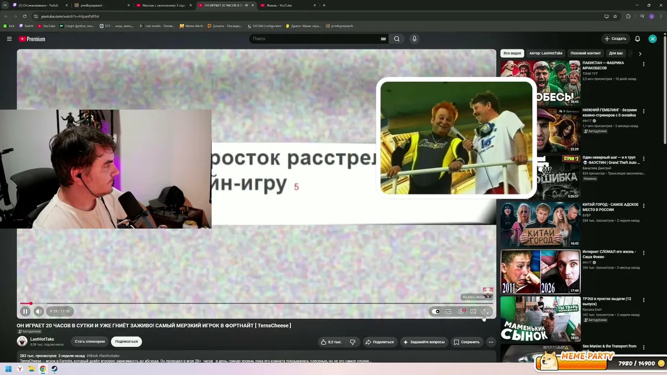Open the ND104 Configurator bookmark
This screenshot has height=375, width=667.
tap(264, 26)
